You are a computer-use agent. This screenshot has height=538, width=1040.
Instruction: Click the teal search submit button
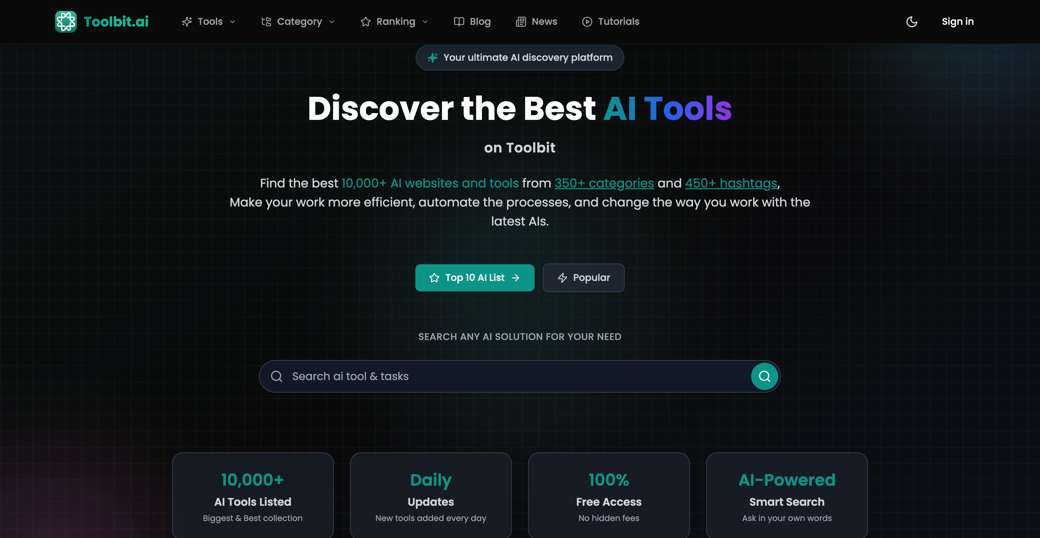click(764, 376)
